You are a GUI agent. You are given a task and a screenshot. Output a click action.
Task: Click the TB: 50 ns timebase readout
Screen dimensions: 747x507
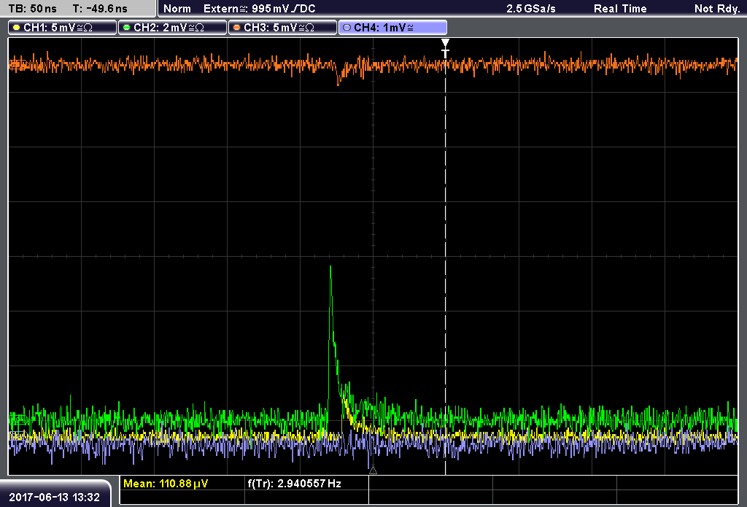coord(32,9)
